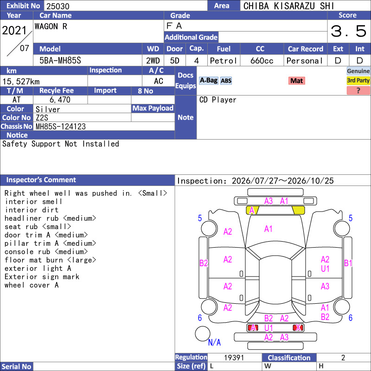The image size is (371, 371).
Task: Click the wheel cover A comment
Action: click(x=32, y=285)
